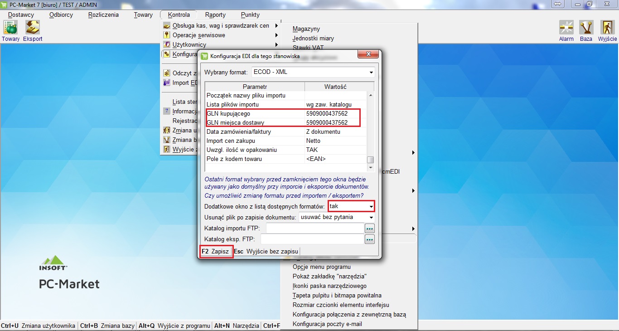
Task: Open Usunąć plik po zapisie dropdown
Action: click(x=371, y=217)
